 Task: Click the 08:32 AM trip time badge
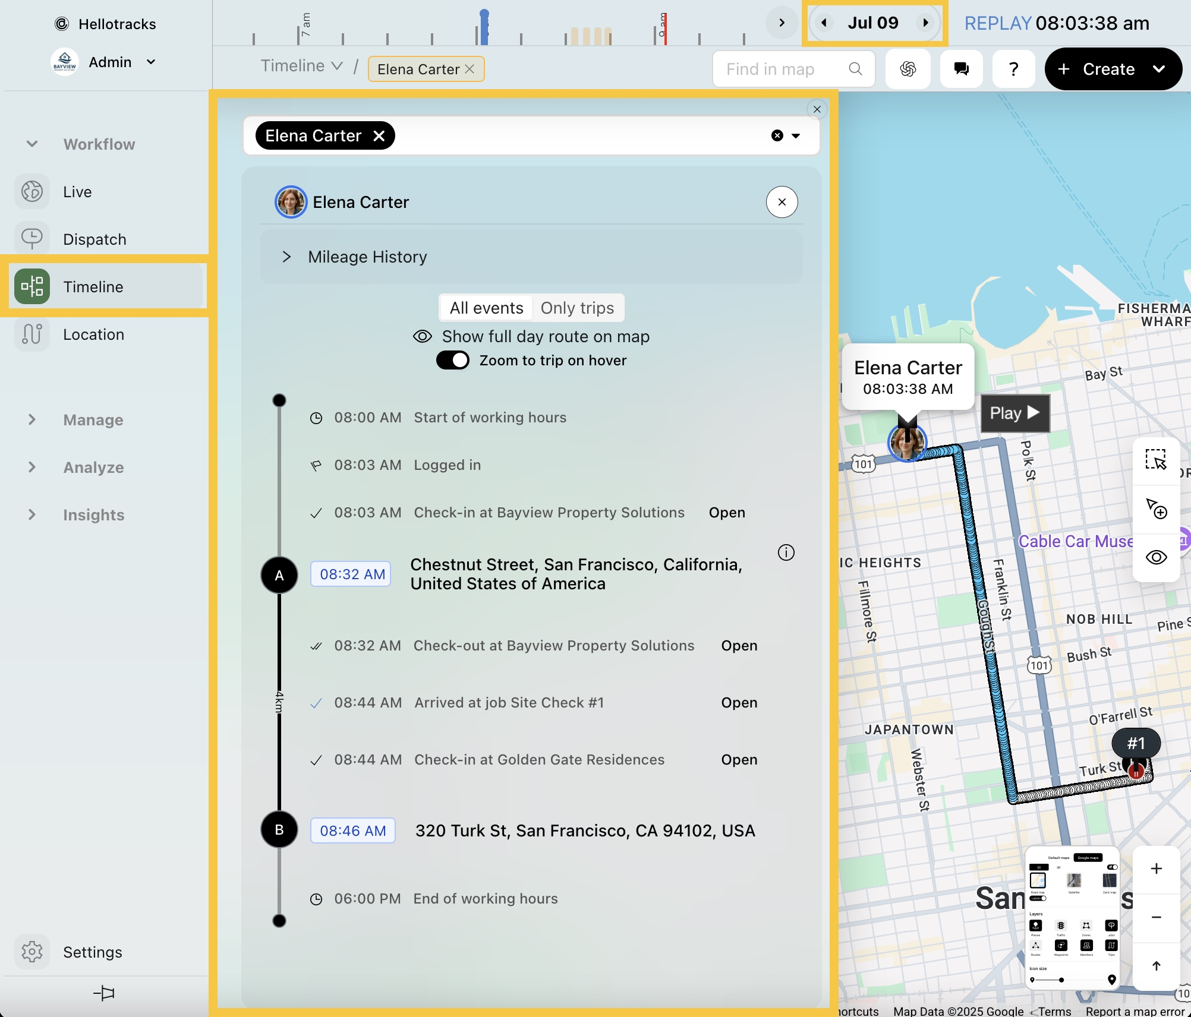coord(351,574)
